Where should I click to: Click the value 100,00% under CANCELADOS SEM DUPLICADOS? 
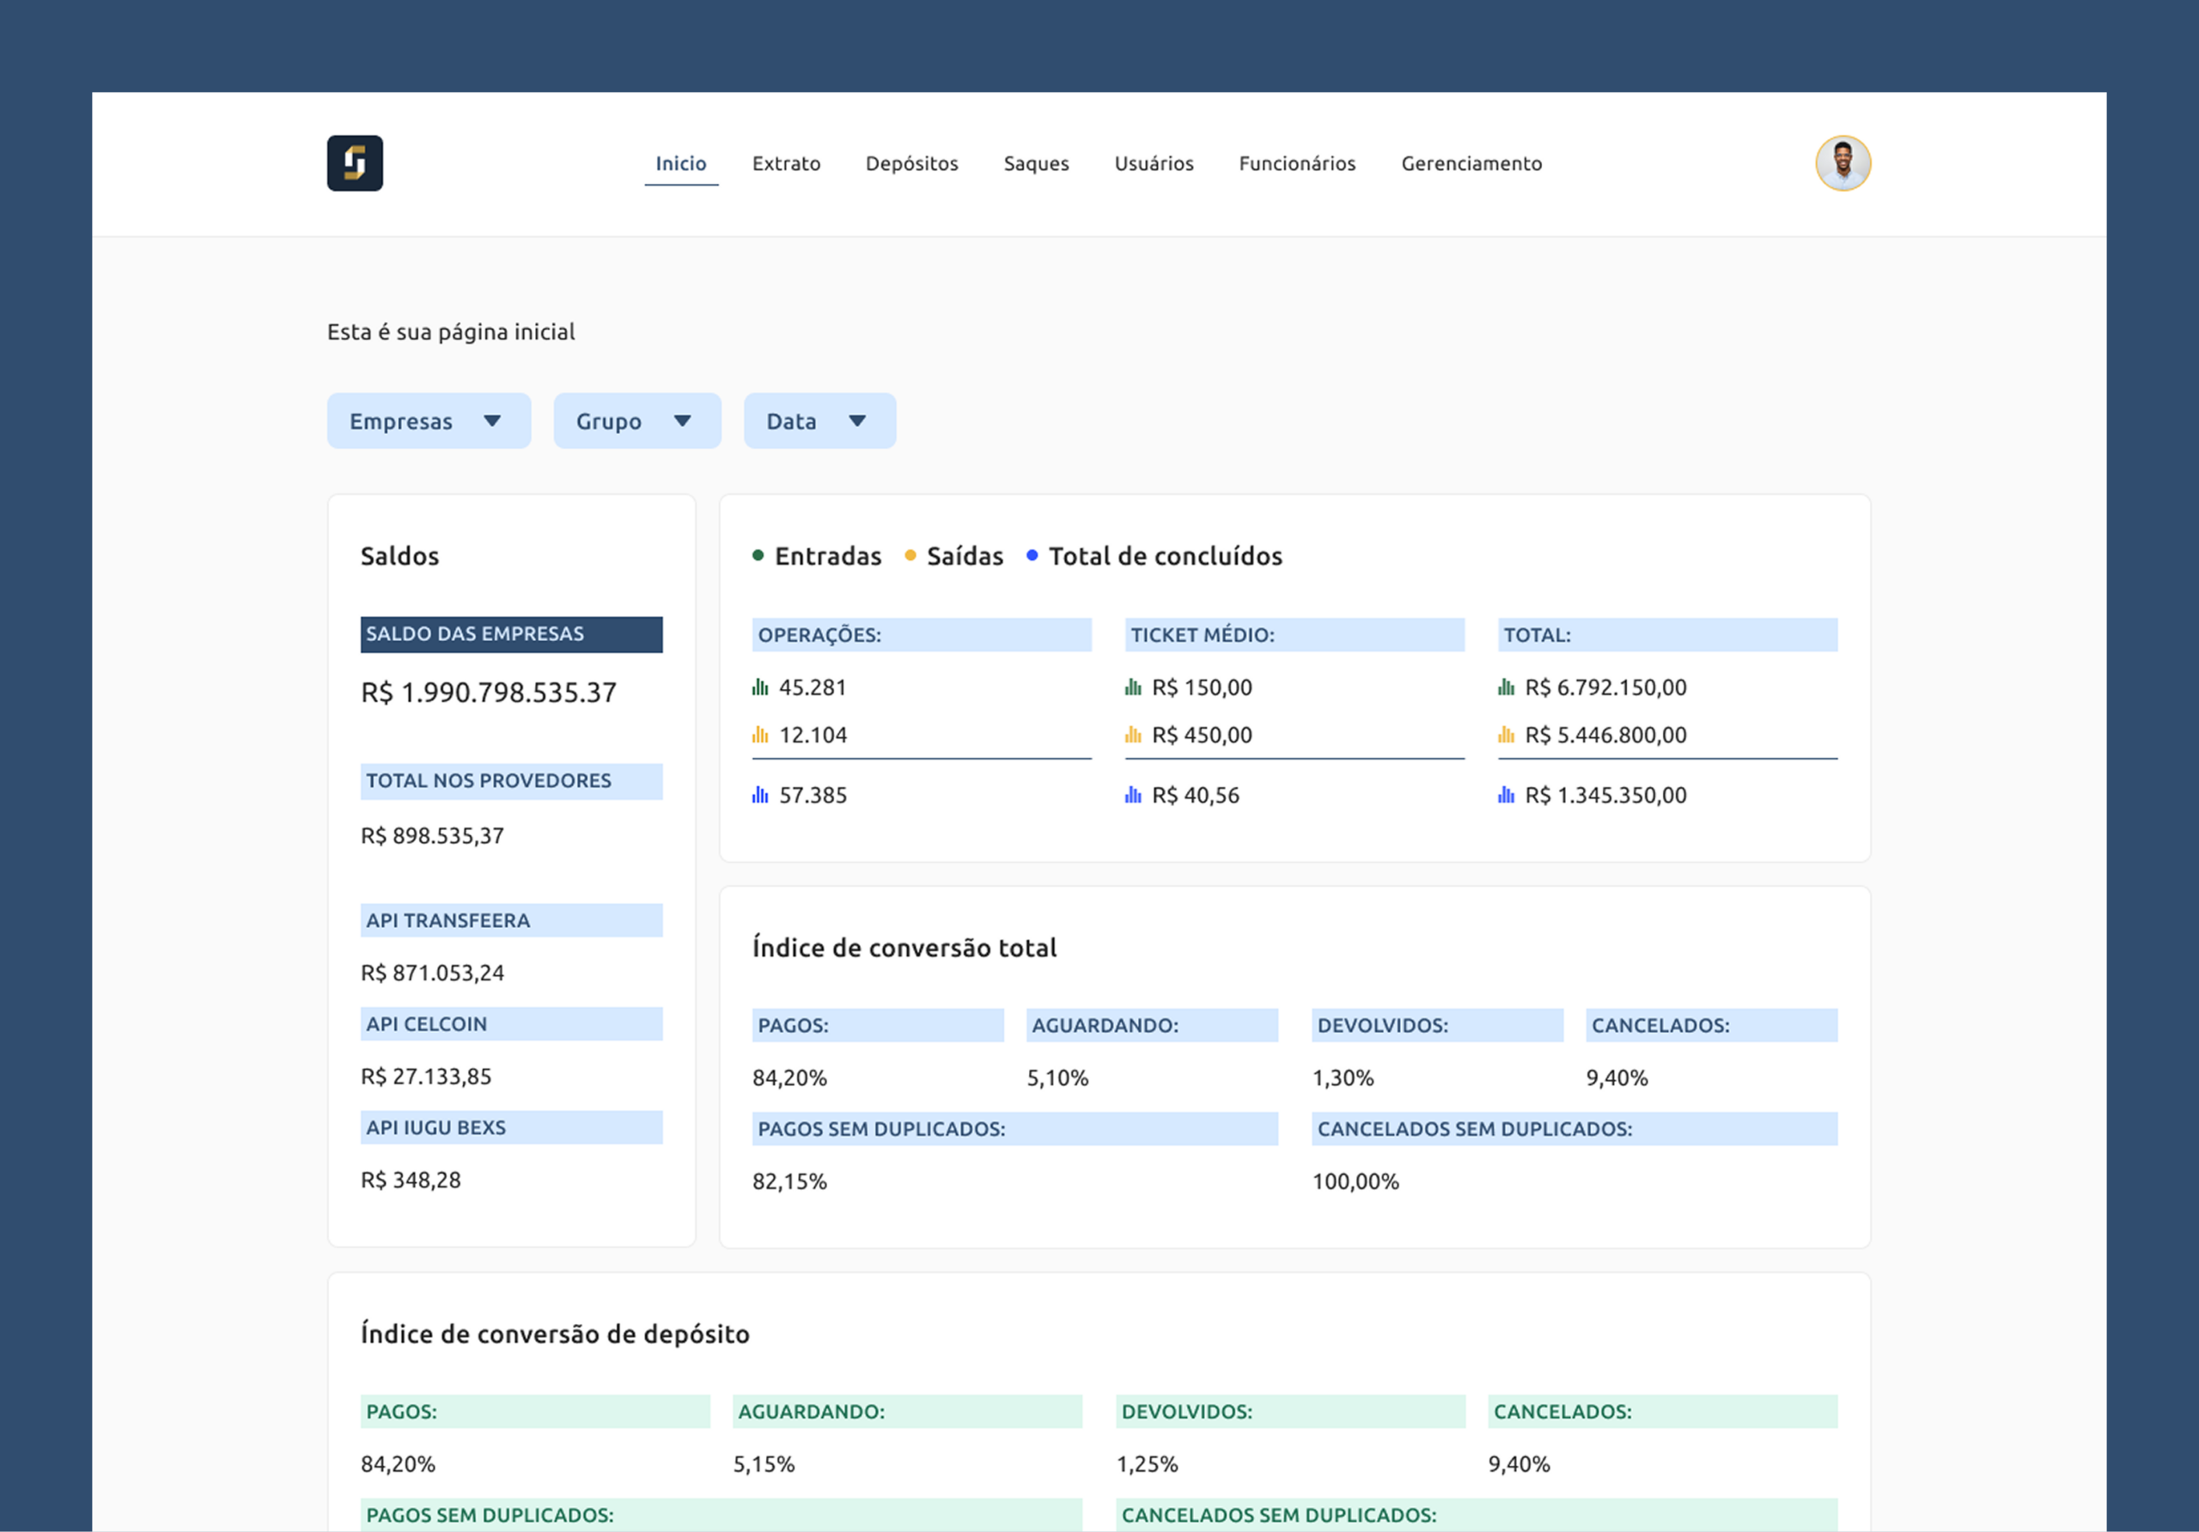(x=1355, y=1181)
